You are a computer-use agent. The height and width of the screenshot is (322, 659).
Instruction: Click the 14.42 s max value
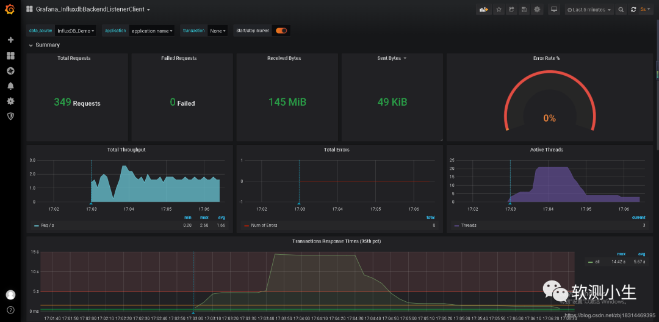coord(619,262)
